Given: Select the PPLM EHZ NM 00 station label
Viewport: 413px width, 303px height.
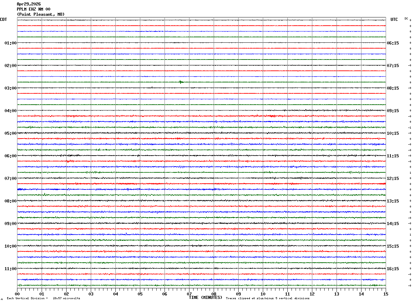Looking at the screenshot, I should pos(33,9).
